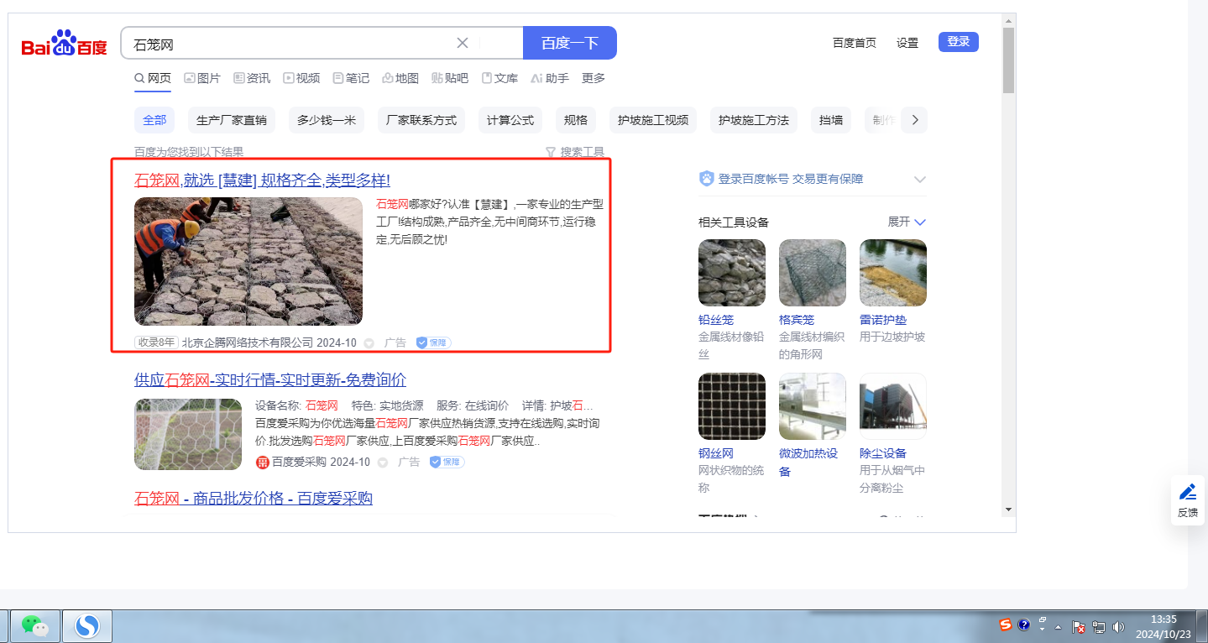Click the 登录 login button
The image size is (1208, 643).
click(x=959, y=41)
